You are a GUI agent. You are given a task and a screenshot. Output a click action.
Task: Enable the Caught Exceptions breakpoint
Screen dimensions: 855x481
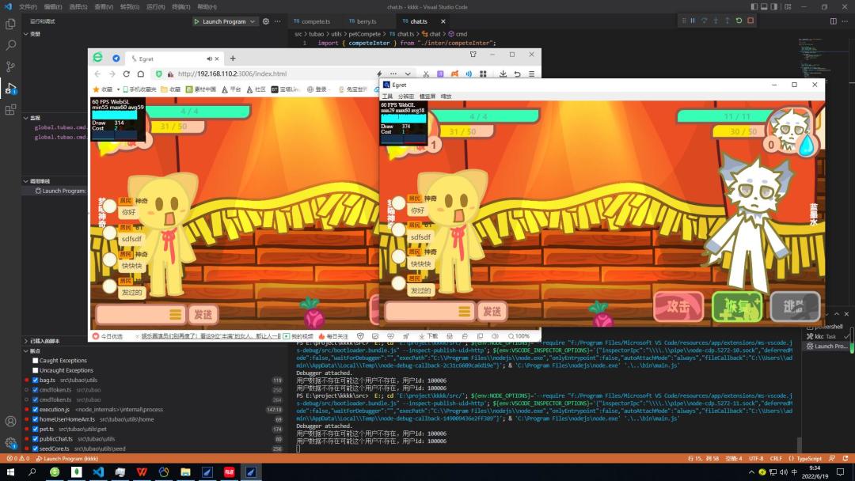coord(36,361)
